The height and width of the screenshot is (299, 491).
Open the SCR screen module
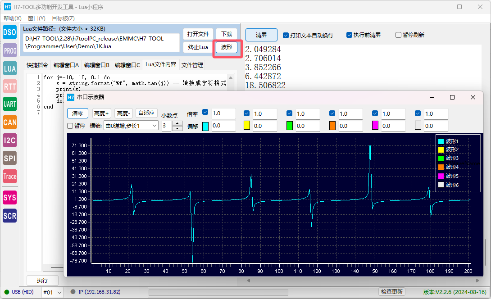10,216
